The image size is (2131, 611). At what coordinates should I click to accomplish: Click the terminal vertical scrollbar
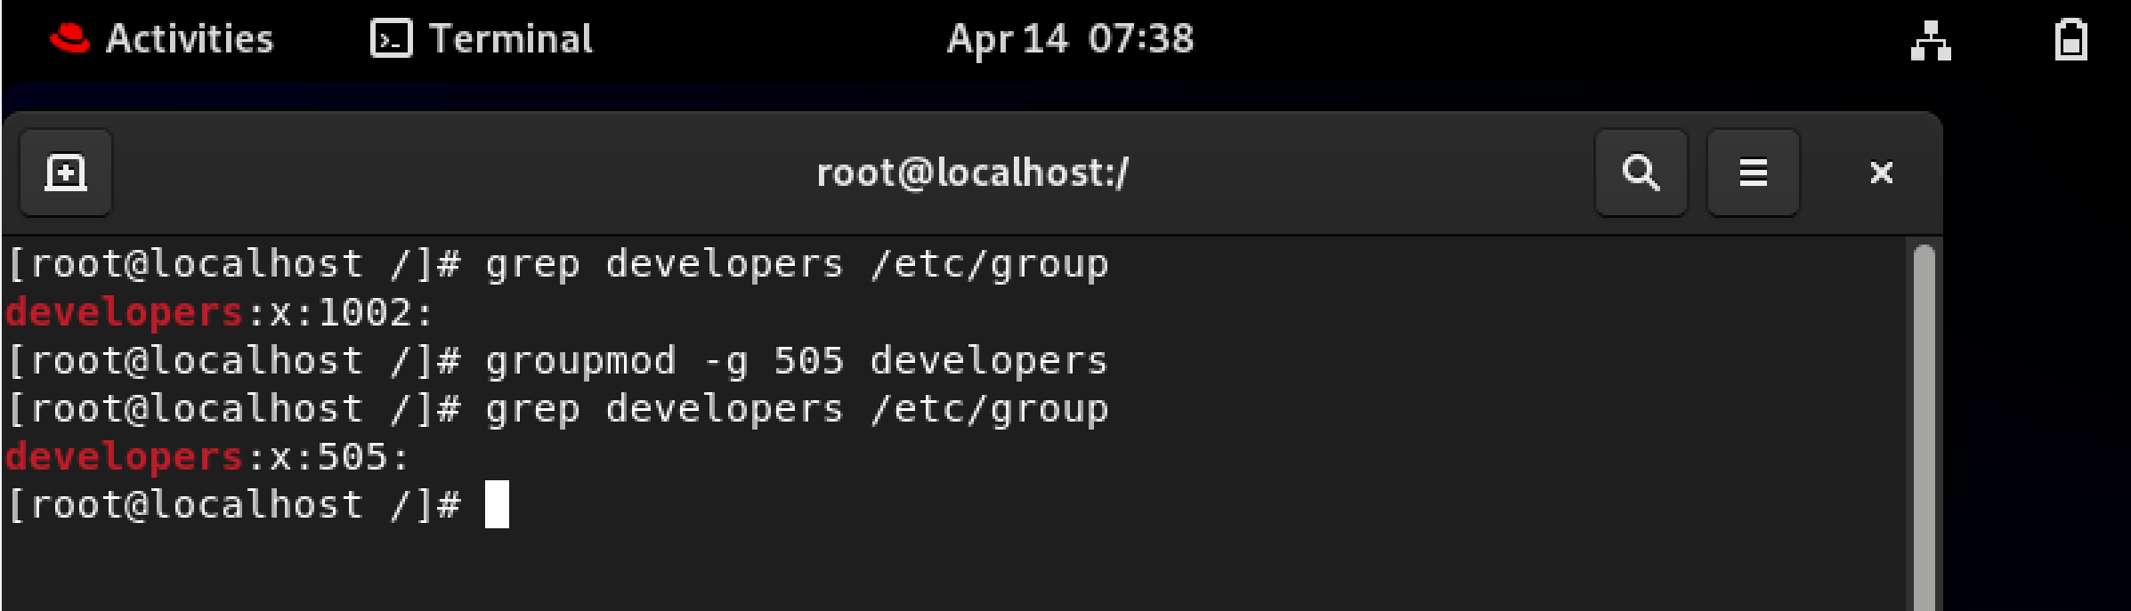1924,427
